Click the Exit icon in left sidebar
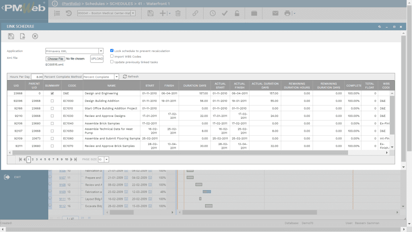The image size is (412, 232). 7,177
